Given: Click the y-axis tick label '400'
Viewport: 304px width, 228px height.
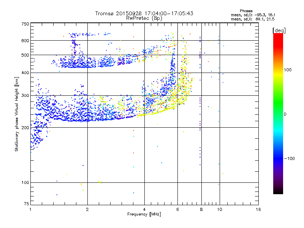Looking at the screenshot, I should point(25,73).
